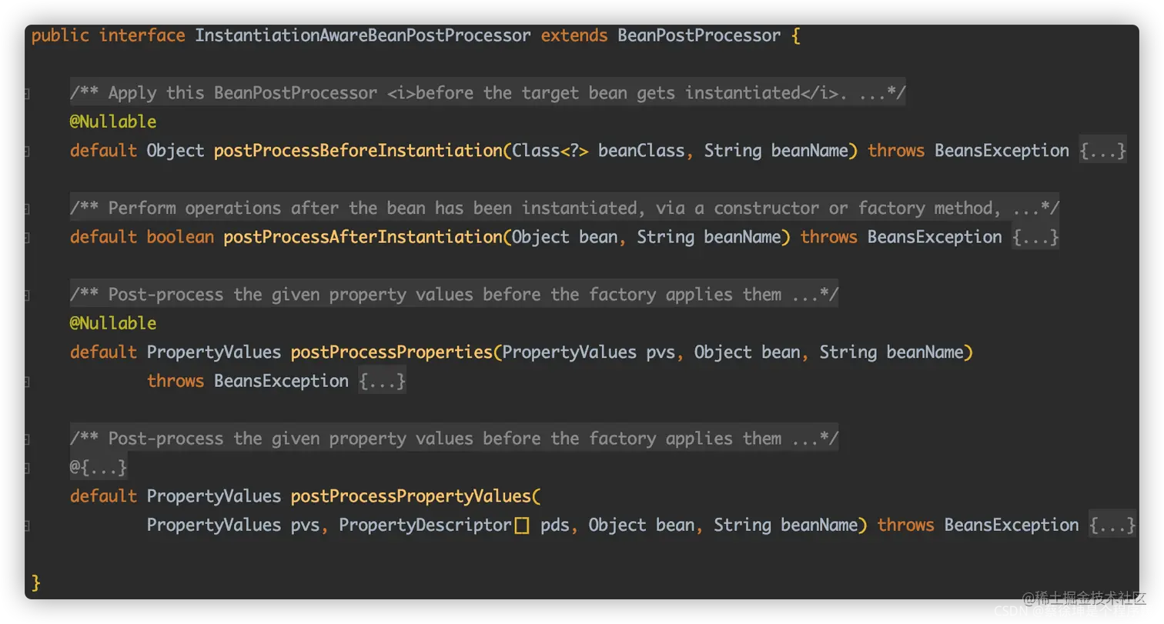This screenshot has width=1164, height=624.
Task: Click gutter fold marker beside the @{...} line
Action: point(27,468)
